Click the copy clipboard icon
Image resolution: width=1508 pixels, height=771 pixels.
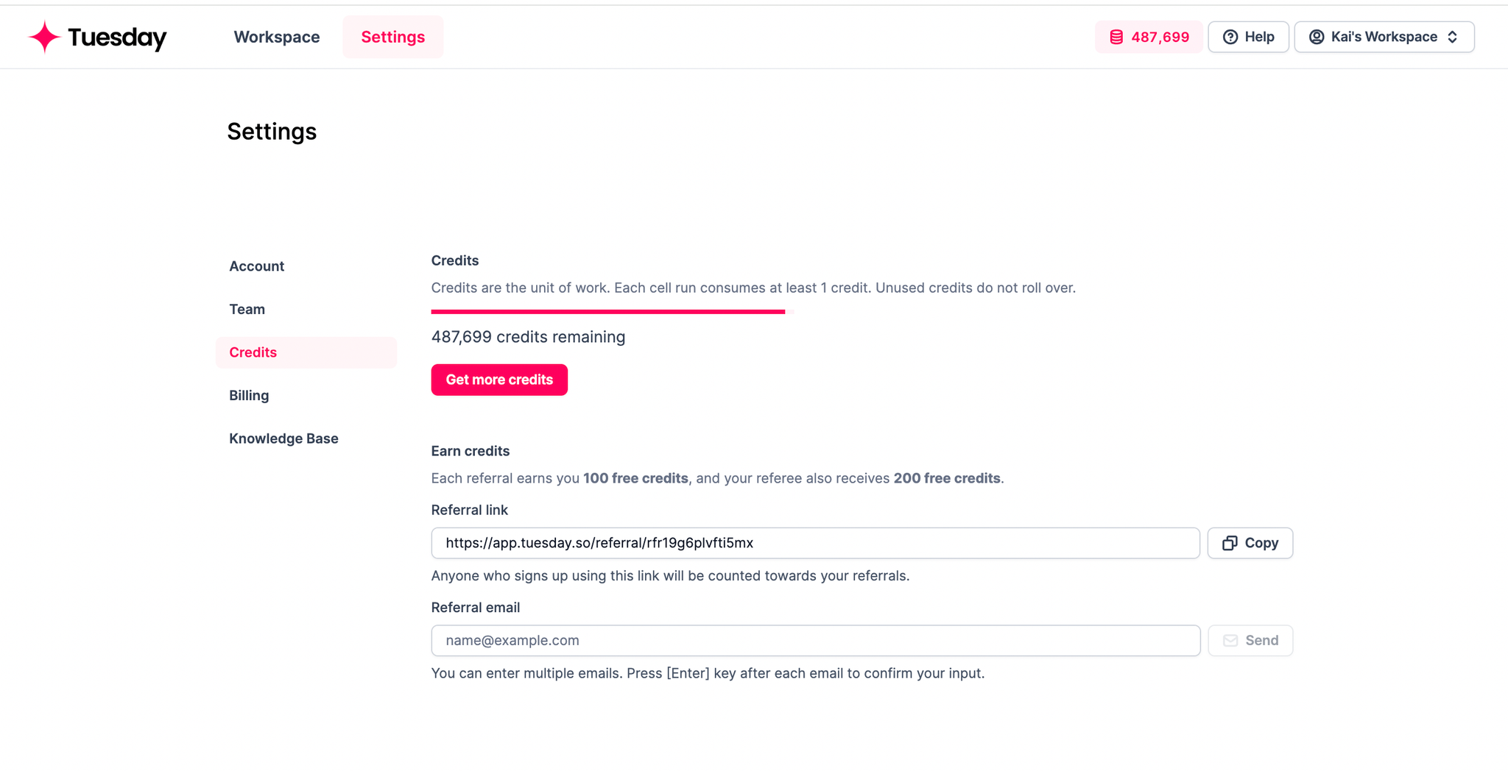1230,543
